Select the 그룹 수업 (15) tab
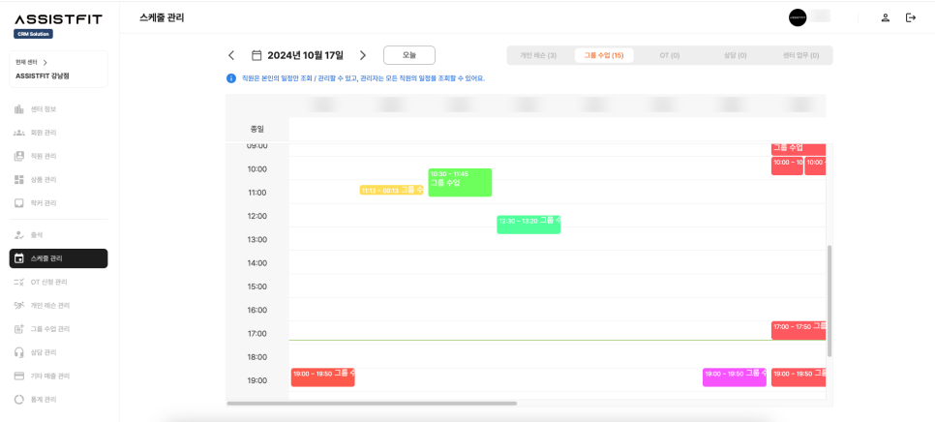The image size is (935, 422). pos(604,56)
